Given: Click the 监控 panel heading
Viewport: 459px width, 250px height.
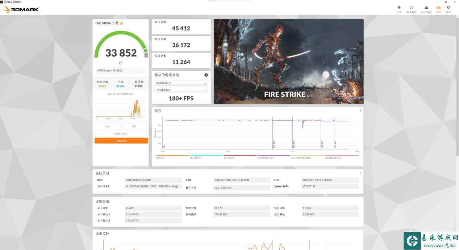Looking at the screenshot, I should click(158, 111).
